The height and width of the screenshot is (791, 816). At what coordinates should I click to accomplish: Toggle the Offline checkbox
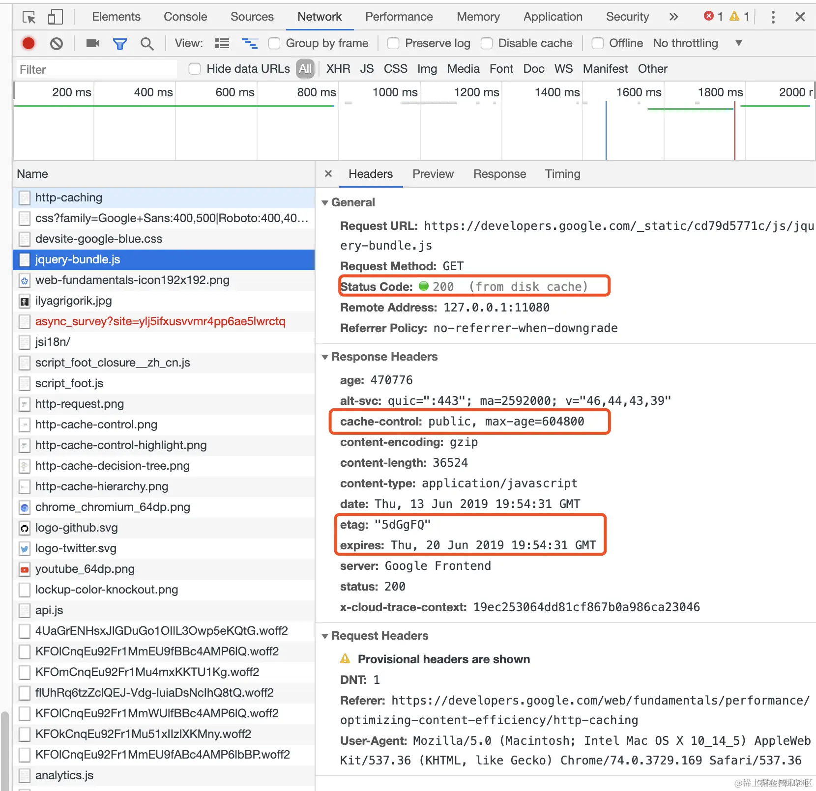tap(598, 44)
